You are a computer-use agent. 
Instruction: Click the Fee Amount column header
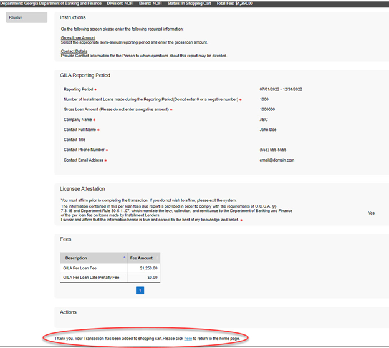point(142,258)
